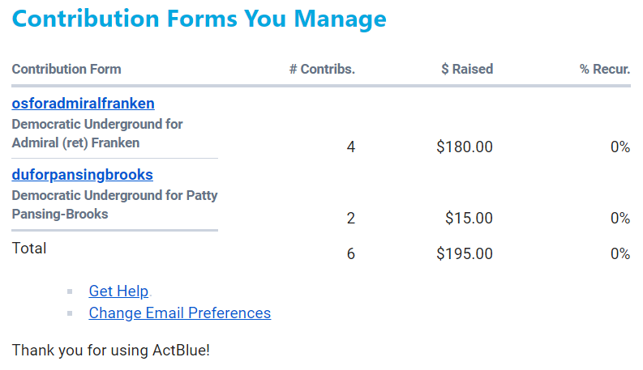Viewport: 643px width, 370px height.
Task: Click the % Recur. column header
Action: [605, 69]
